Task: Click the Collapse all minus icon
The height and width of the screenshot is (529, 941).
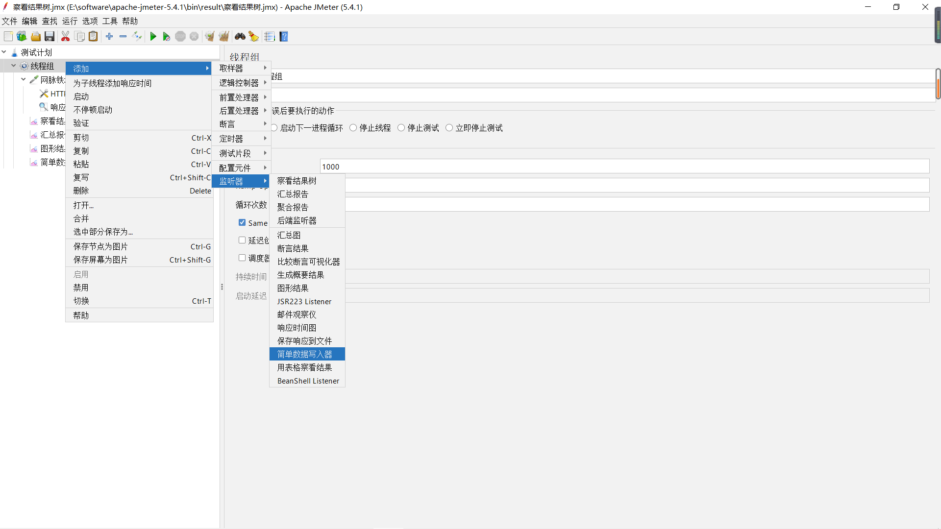Action: click(123, 36)
